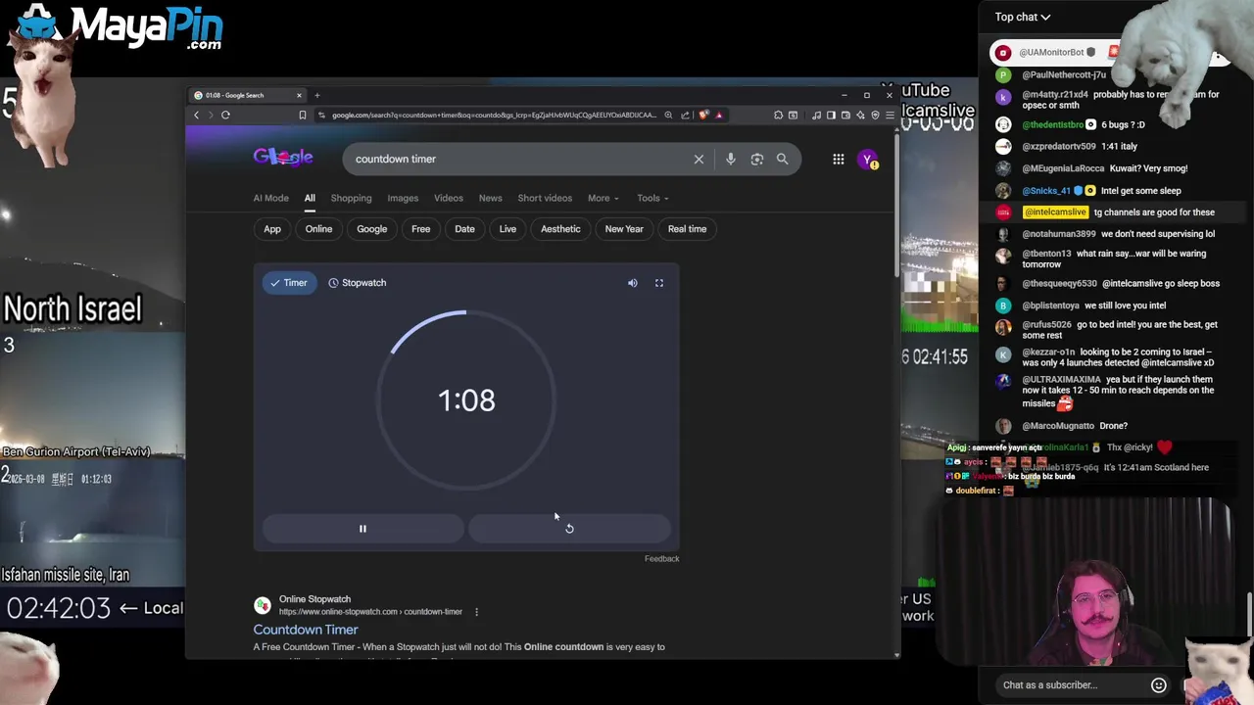Click the share icon in address bar

685,115
